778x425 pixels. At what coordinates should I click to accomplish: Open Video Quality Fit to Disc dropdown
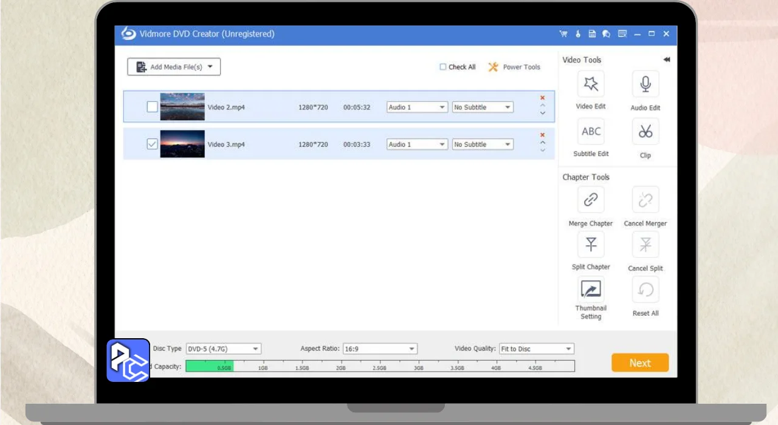tap(536, 349)
